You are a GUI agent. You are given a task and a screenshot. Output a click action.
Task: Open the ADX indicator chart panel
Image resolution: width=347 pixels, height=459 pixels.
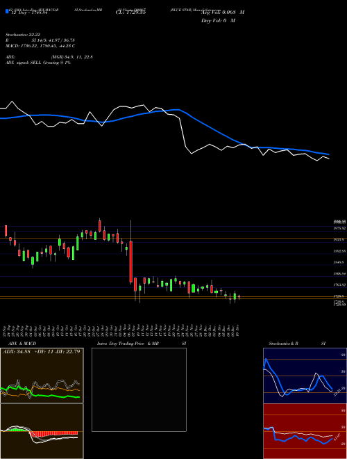tap(42, 376)
